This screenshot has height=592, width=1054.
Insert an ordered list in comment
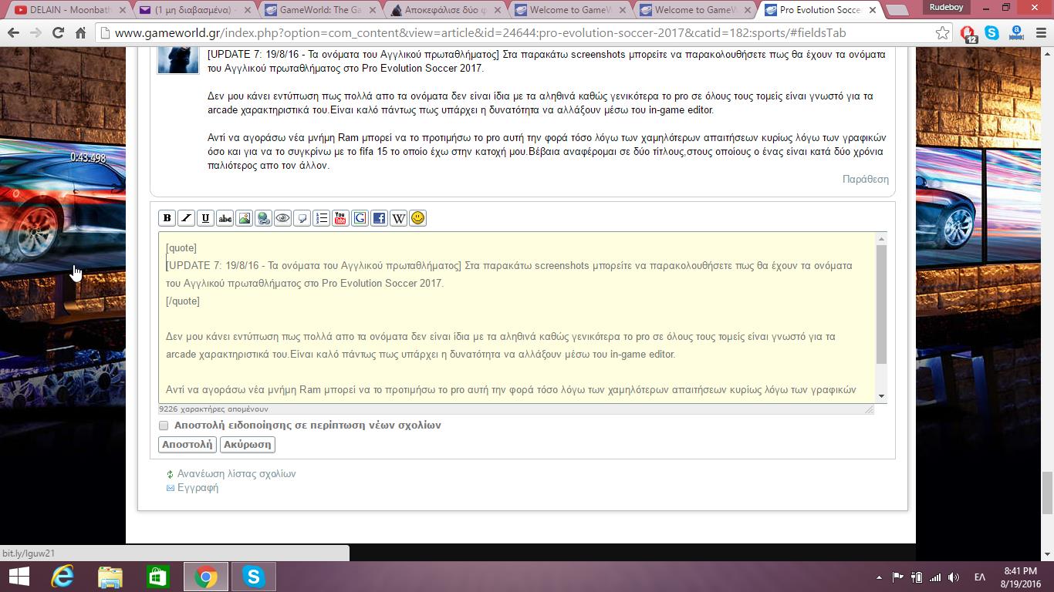321,218
